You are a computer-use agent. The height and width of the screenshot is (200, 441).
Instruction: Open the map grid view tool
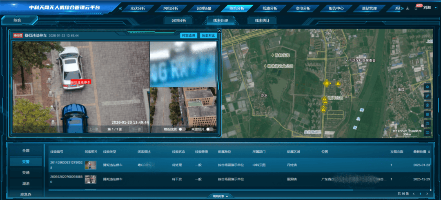click(428, 114)
